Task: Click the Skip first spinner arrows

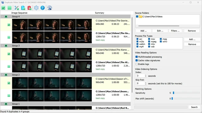Action: [146, 83]
